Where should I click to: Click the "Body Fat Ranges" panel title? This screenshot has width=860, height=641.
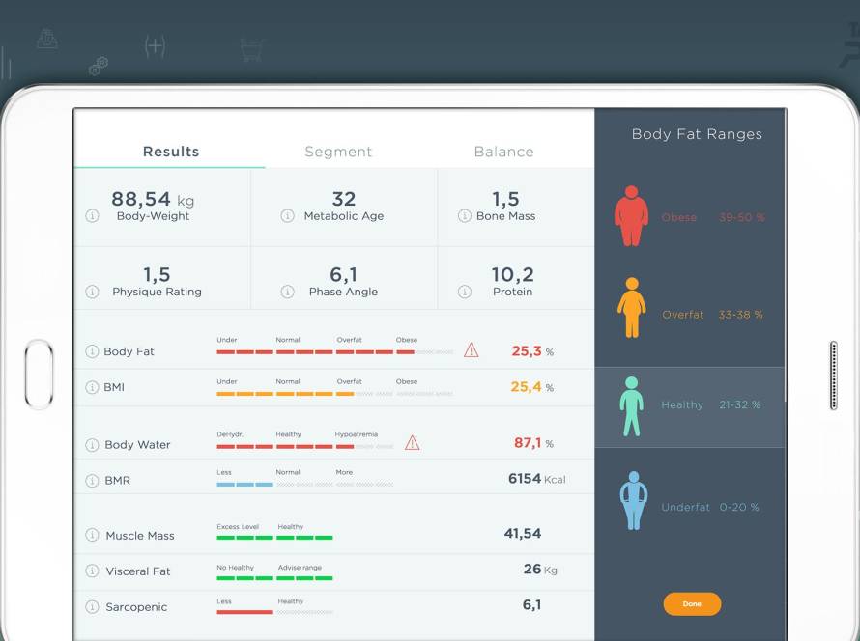(697, 134)
